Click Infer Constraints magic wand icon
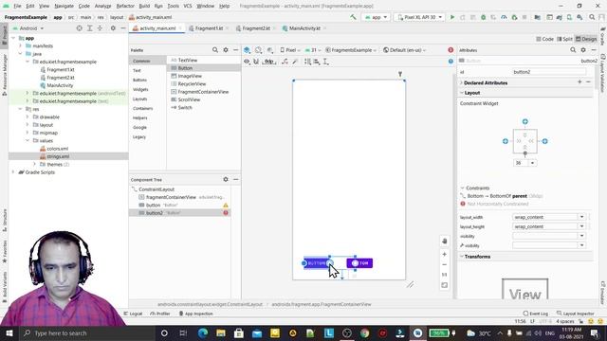The height and width of the screenshot is (341, 607). [x=295, y=62]
